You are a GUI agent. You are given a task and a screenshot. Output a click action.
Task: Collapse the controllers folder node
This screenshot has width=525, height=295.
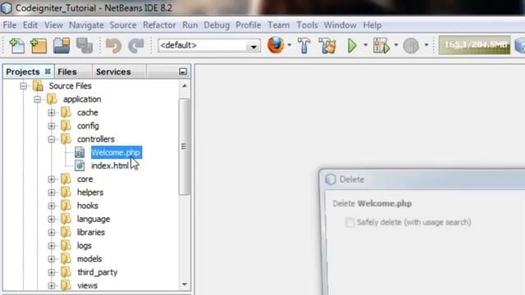click(51, 139)
